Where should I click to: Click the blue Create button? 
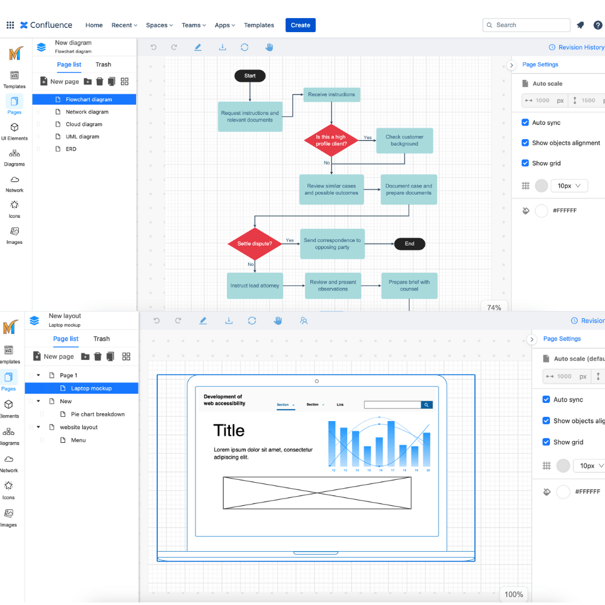click(300, 25)
